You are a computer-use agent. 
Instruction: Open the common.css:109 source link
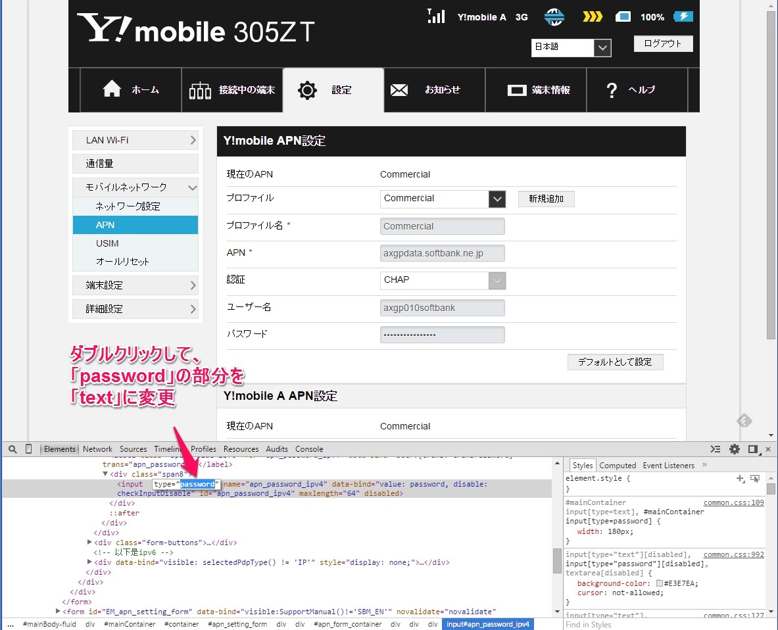[x=734, y=502]
